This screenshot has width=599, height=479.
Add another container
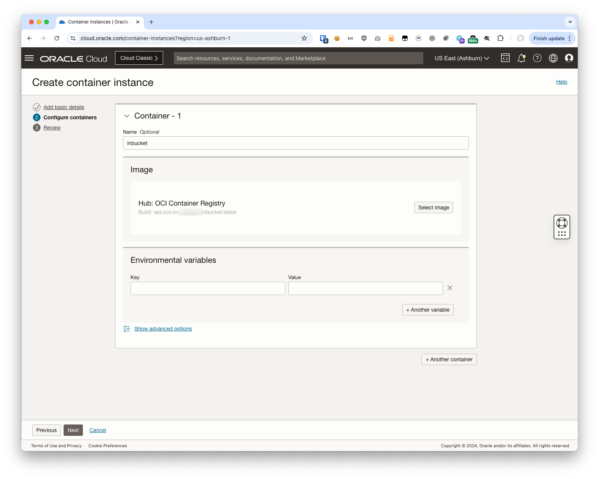click(449, 359)
